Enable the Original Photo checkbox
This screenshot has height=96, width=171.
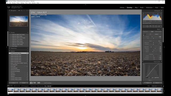(143, 23)
